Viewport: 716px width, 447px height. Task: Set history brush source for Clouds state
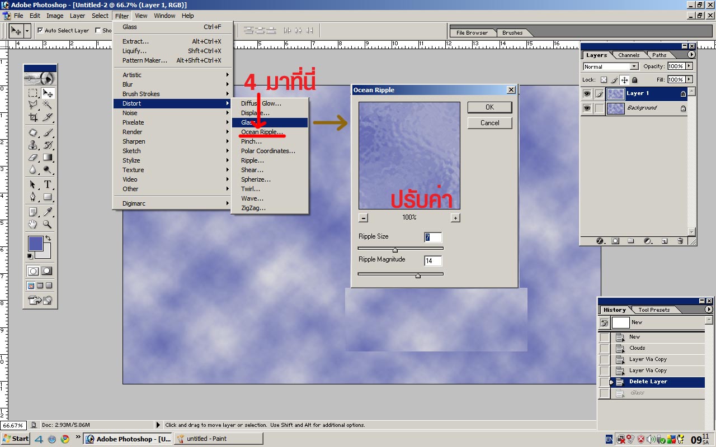coord(605,348)
